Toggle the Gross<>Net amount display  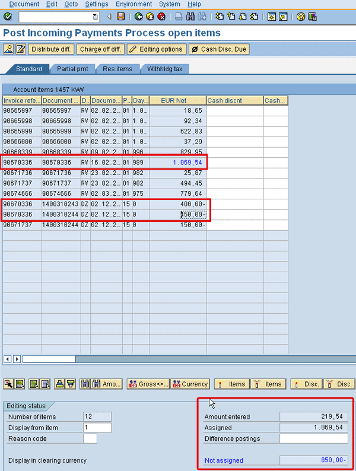click(x=148, y=384)
